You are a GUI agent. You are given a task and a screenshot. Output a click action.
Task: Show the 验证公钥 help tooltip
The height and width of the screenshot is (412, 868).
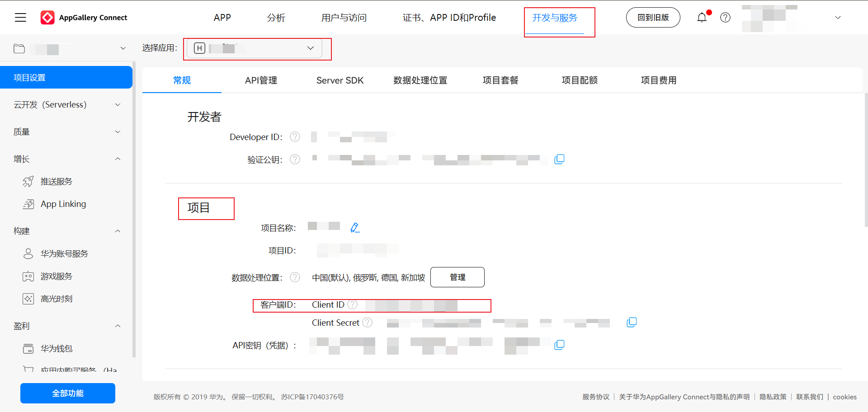point(295,159)
